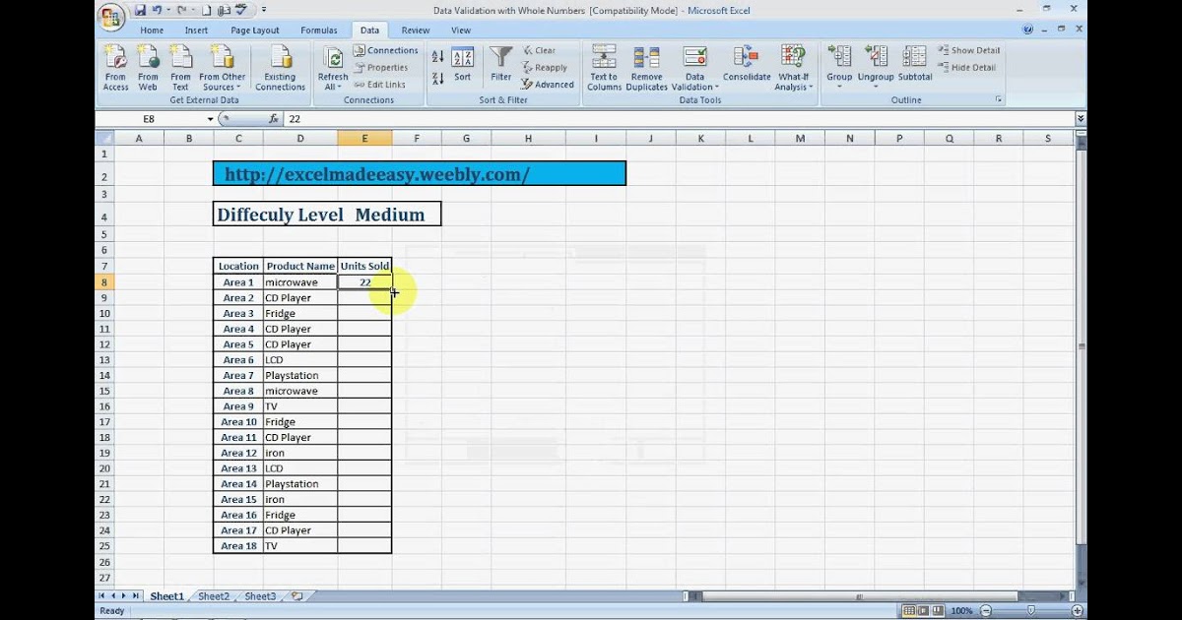Click the excelmadeeasy.weebly.com link cell

click(x=420, y=174)
